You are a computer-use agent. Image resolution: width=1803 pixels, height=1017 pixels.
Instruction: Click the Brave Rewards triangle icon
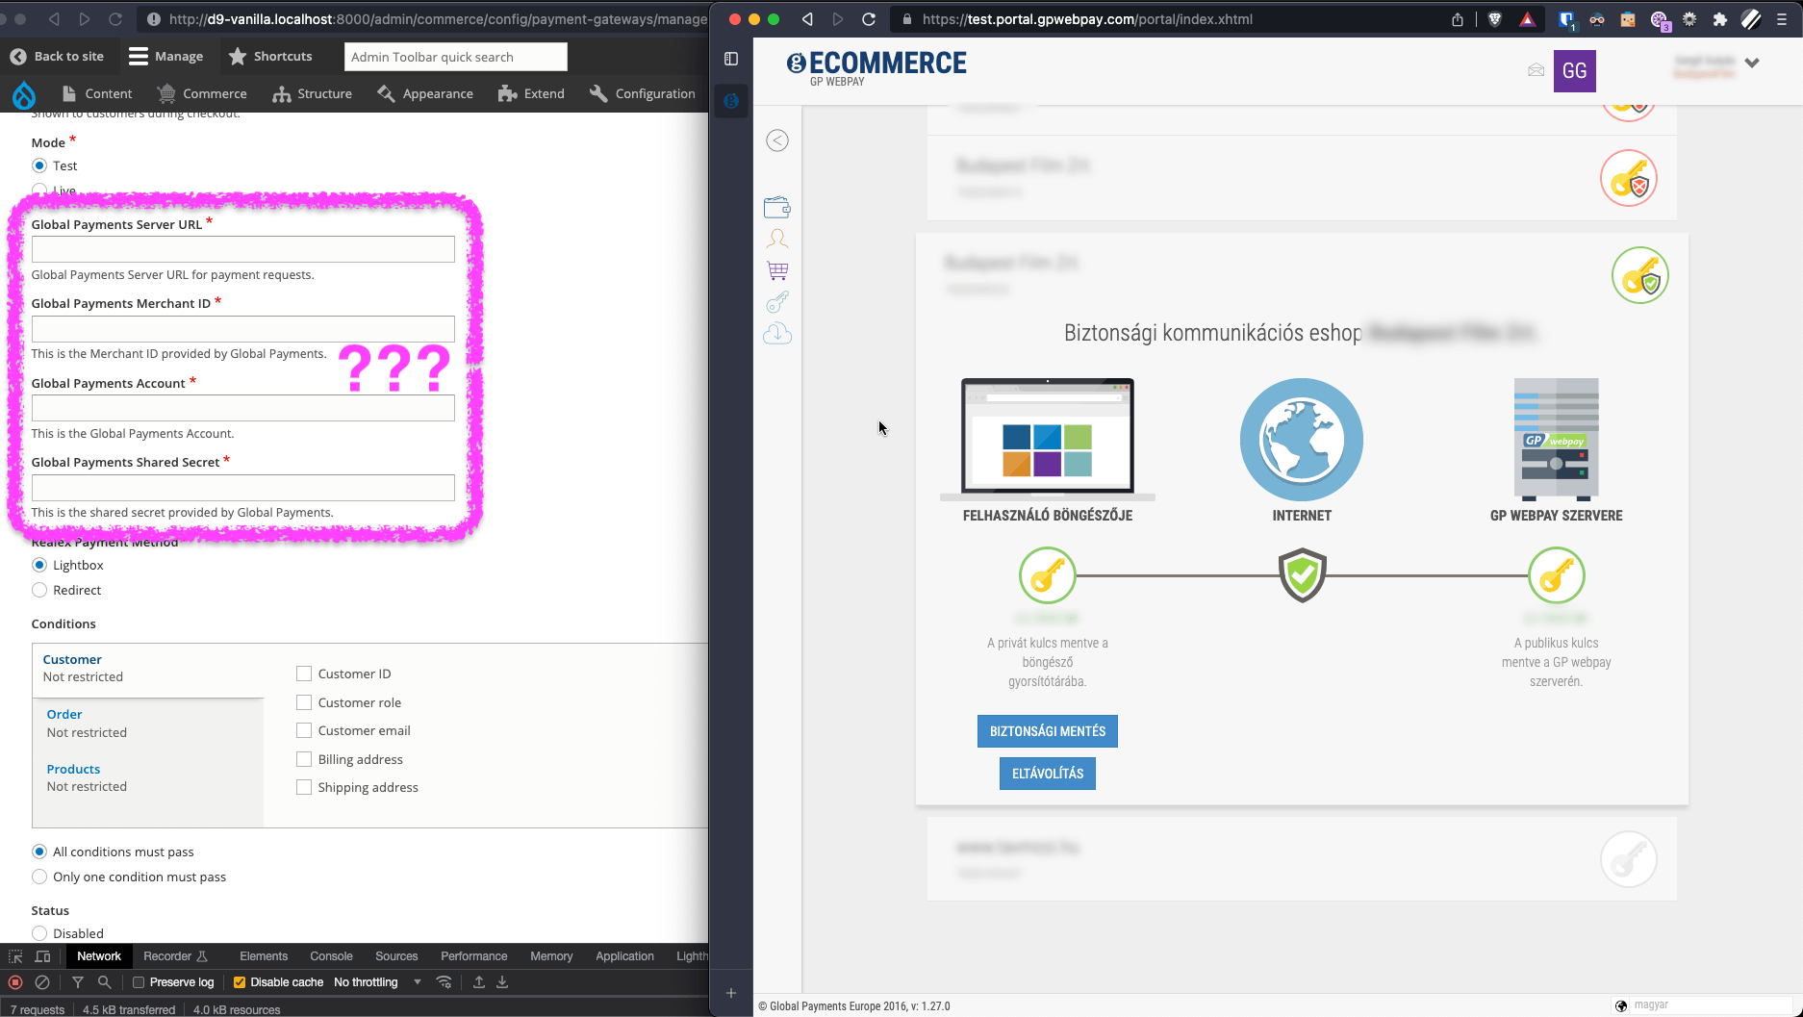pyautogui.click(x=1527, y=19)
